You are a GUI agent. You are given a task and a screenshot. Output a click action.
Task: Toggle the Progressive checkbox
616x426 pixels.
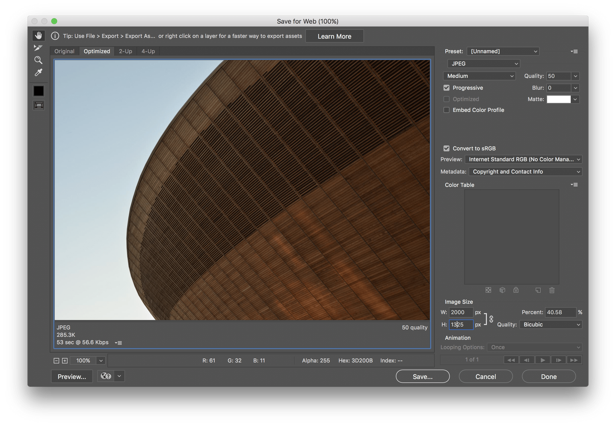click(447, 88)
